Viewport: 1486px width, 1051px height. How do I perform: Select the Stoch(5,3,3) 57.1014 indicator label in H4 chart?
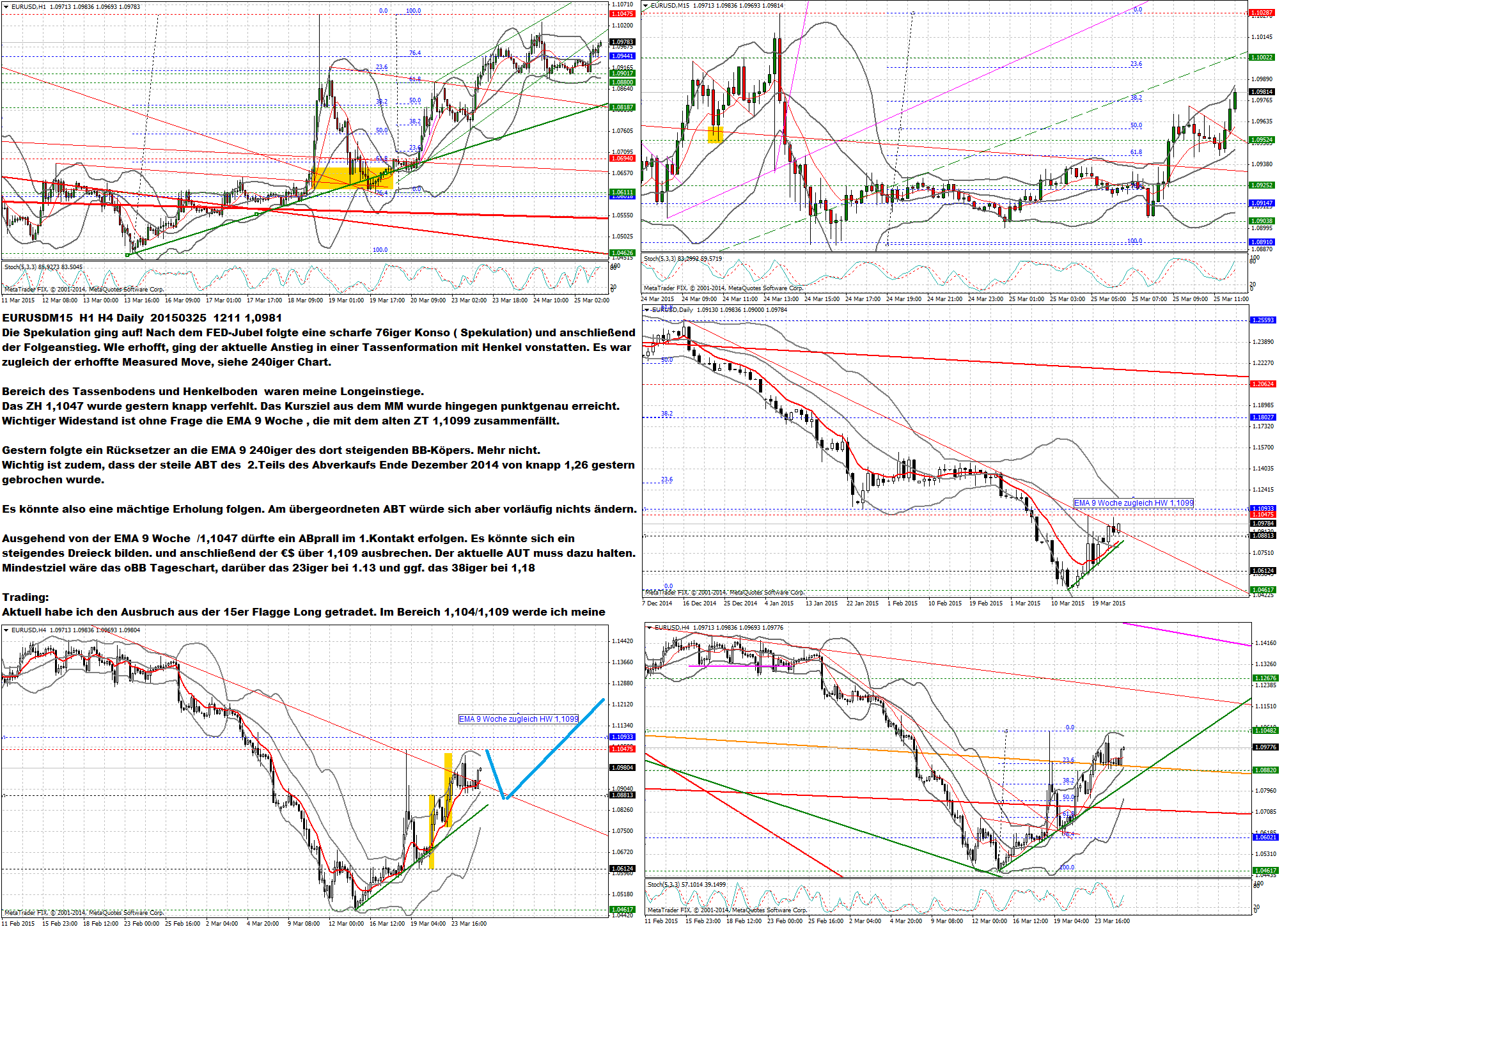(687, 885)
